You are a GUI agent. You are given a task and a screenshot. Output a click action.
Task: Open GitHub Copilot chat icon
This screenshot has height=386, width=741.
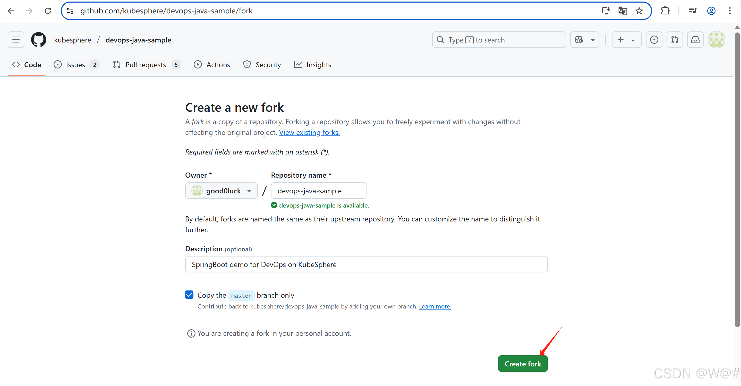coord(579,40)
